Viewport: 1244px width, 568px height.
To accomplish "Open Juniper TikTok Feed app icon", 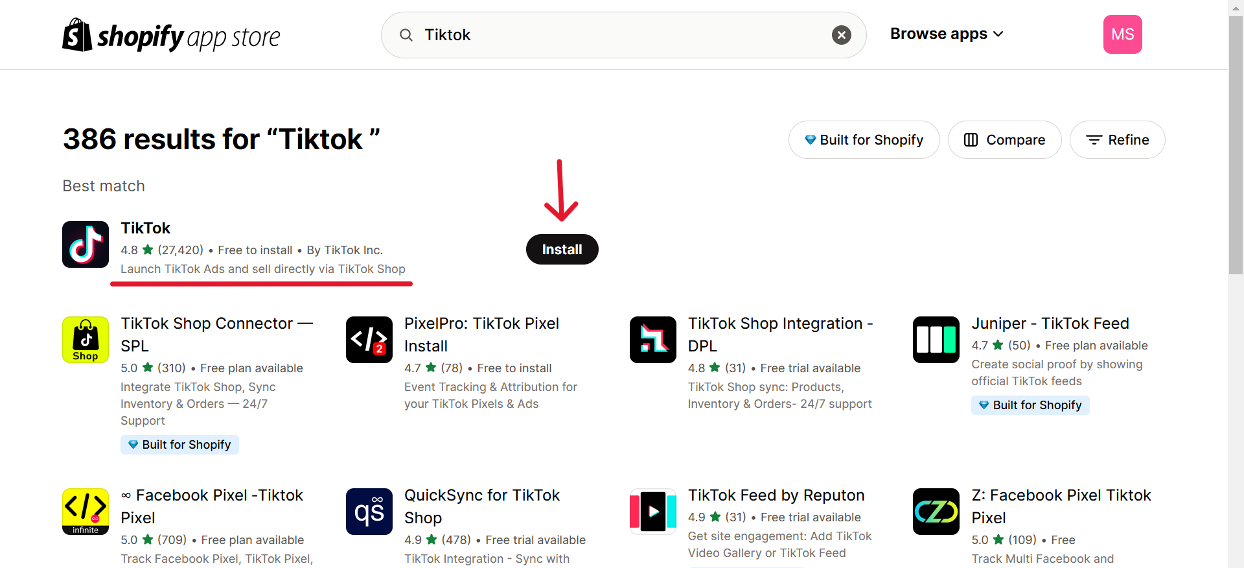I will pyautogui.click(x=936, y=340).
